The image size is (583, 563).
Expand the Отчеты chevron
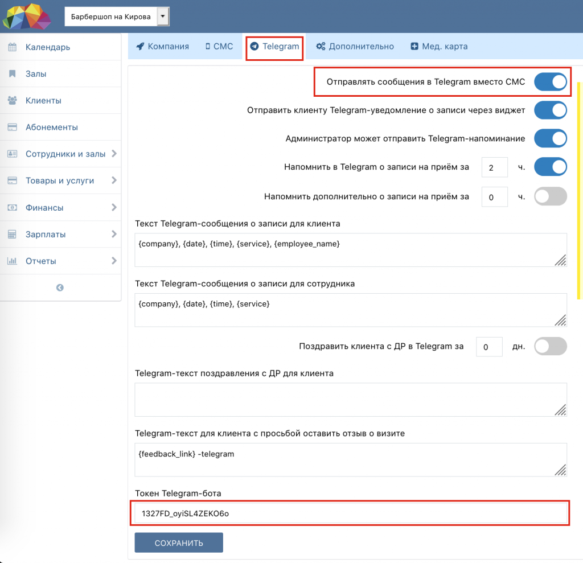pyautogui.click(x=114, y=261)
